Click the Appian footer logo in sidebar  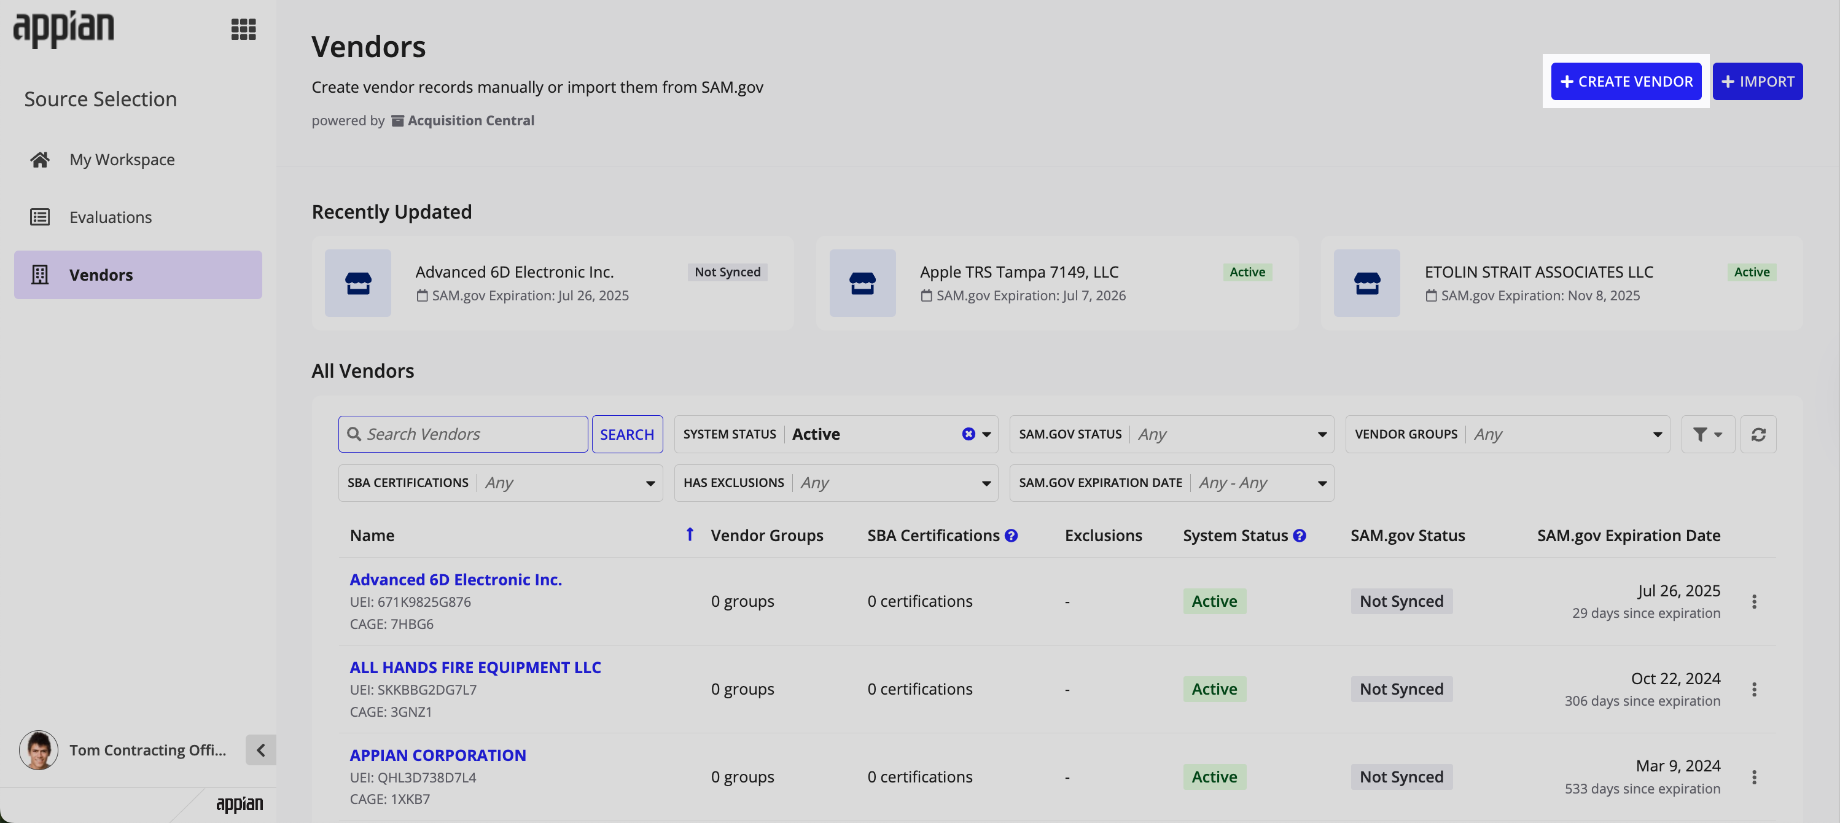(x=240, y=804)
